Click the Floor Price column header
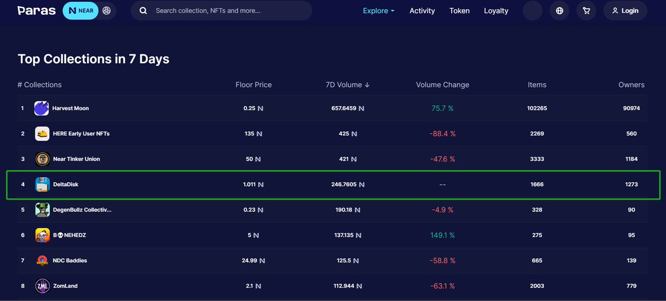Image resolution: width=666 pixels, height=301 pixels. pos(254,85)
